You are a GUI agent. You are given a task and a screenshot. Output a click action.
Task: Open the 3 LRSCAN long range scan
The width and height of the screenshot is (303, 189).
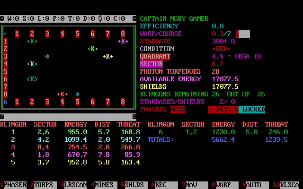point(76,185)
